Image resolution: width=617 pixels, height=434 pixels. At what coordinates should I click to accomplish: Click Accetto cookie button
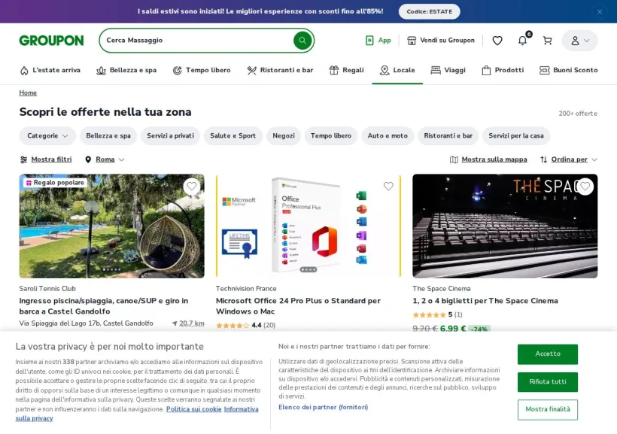(547, 354)
